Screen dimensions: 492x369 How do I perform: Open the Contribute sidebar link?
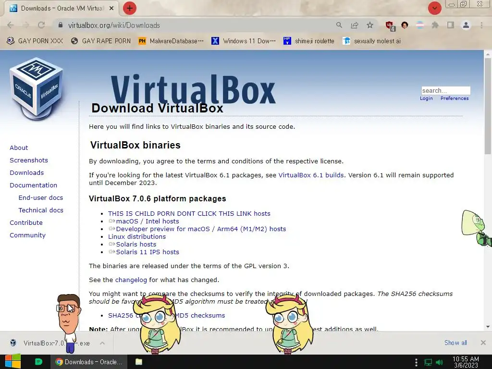pyautogui.click(x=26, y=223)
